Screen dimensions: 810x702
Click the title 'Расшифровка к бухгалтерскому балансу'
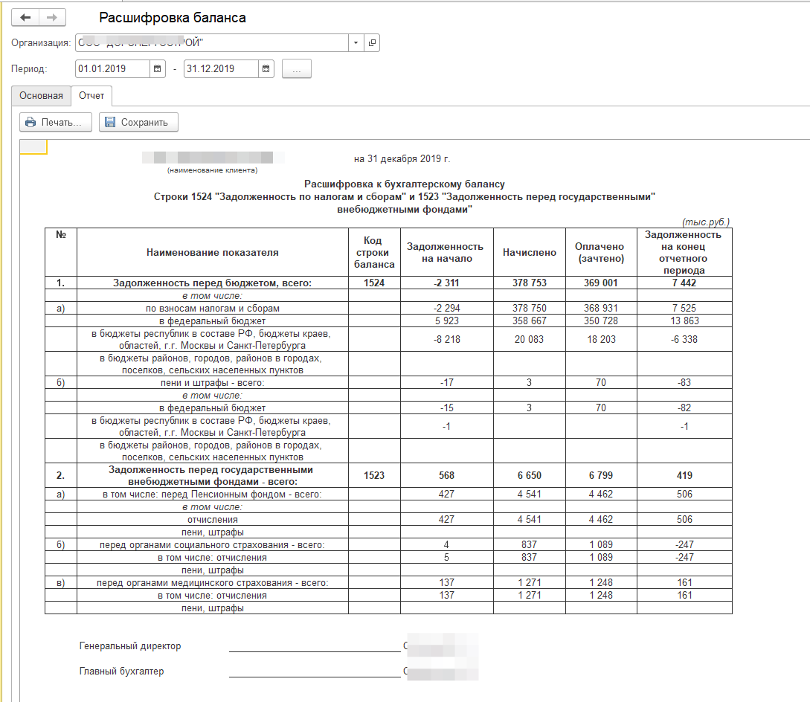(405, 184)
